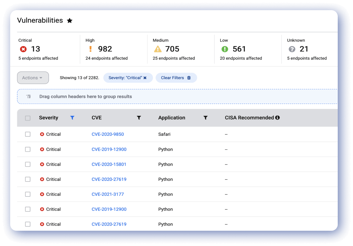Check the box for CVE-2020-9850 row

coord(28,134)
